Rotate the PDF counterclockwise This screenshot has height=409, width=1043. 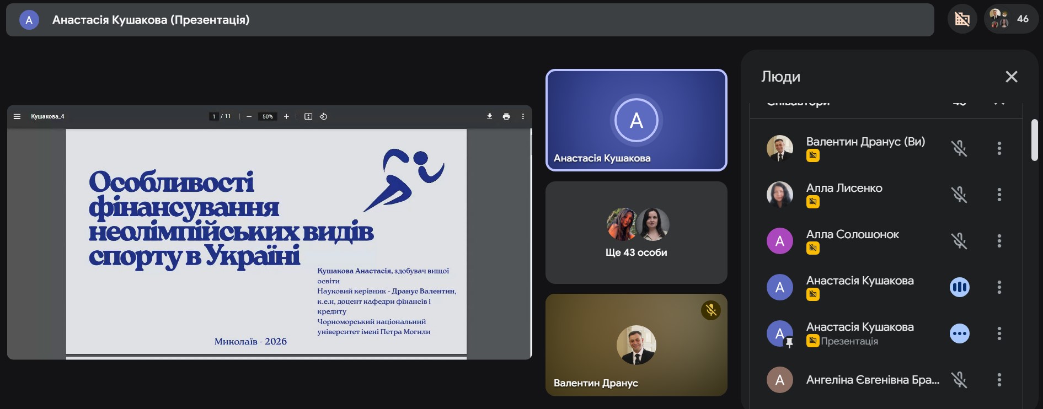click(x=324, y=116)
